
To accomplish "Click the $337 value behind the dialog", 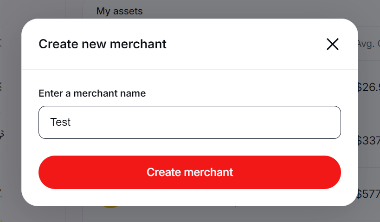I will click(369, 140).
